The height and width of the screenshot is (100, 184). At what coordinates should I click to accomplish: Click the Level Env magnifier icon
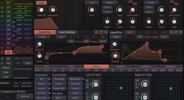coord(181,32)
